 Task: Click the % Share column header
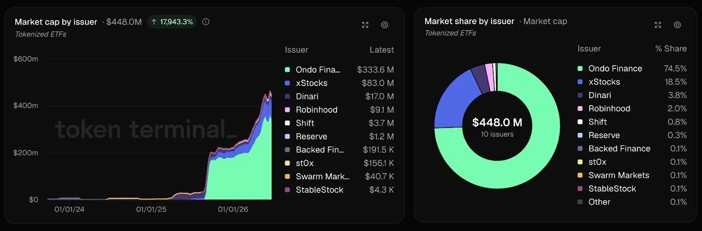(x=671, y=49)
